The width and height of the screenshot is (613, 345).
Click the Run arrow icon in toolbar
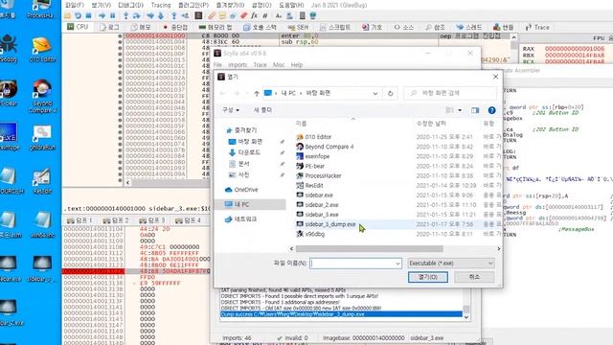[x=102, y=15]
